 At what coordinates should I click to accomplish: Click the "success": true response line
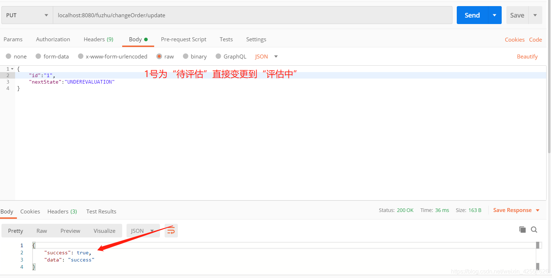click(68, 253)
